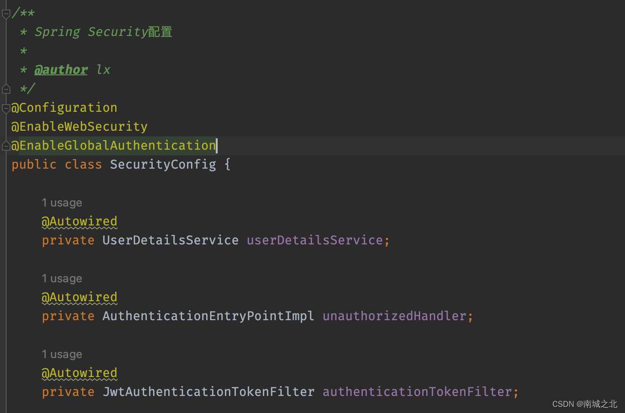
Task: Place cursor on @Configuration annotation
Action: pyautogui.click(x=64, y=108)
